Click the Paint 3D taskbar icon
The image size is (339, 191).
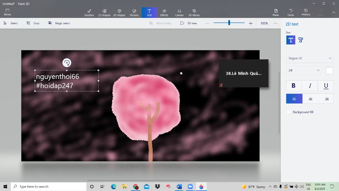pyautogui.click(x=201, y=186)
